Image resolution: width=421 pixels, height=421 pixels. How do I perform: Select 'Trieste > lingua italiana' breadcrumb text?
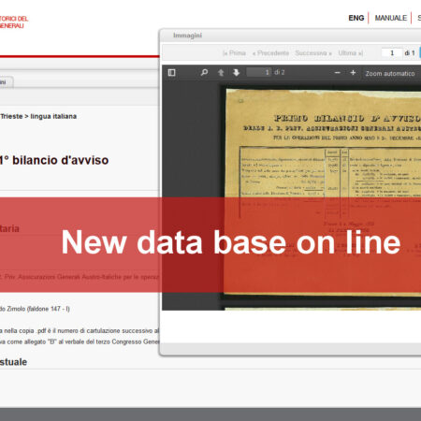coord(38,116)
